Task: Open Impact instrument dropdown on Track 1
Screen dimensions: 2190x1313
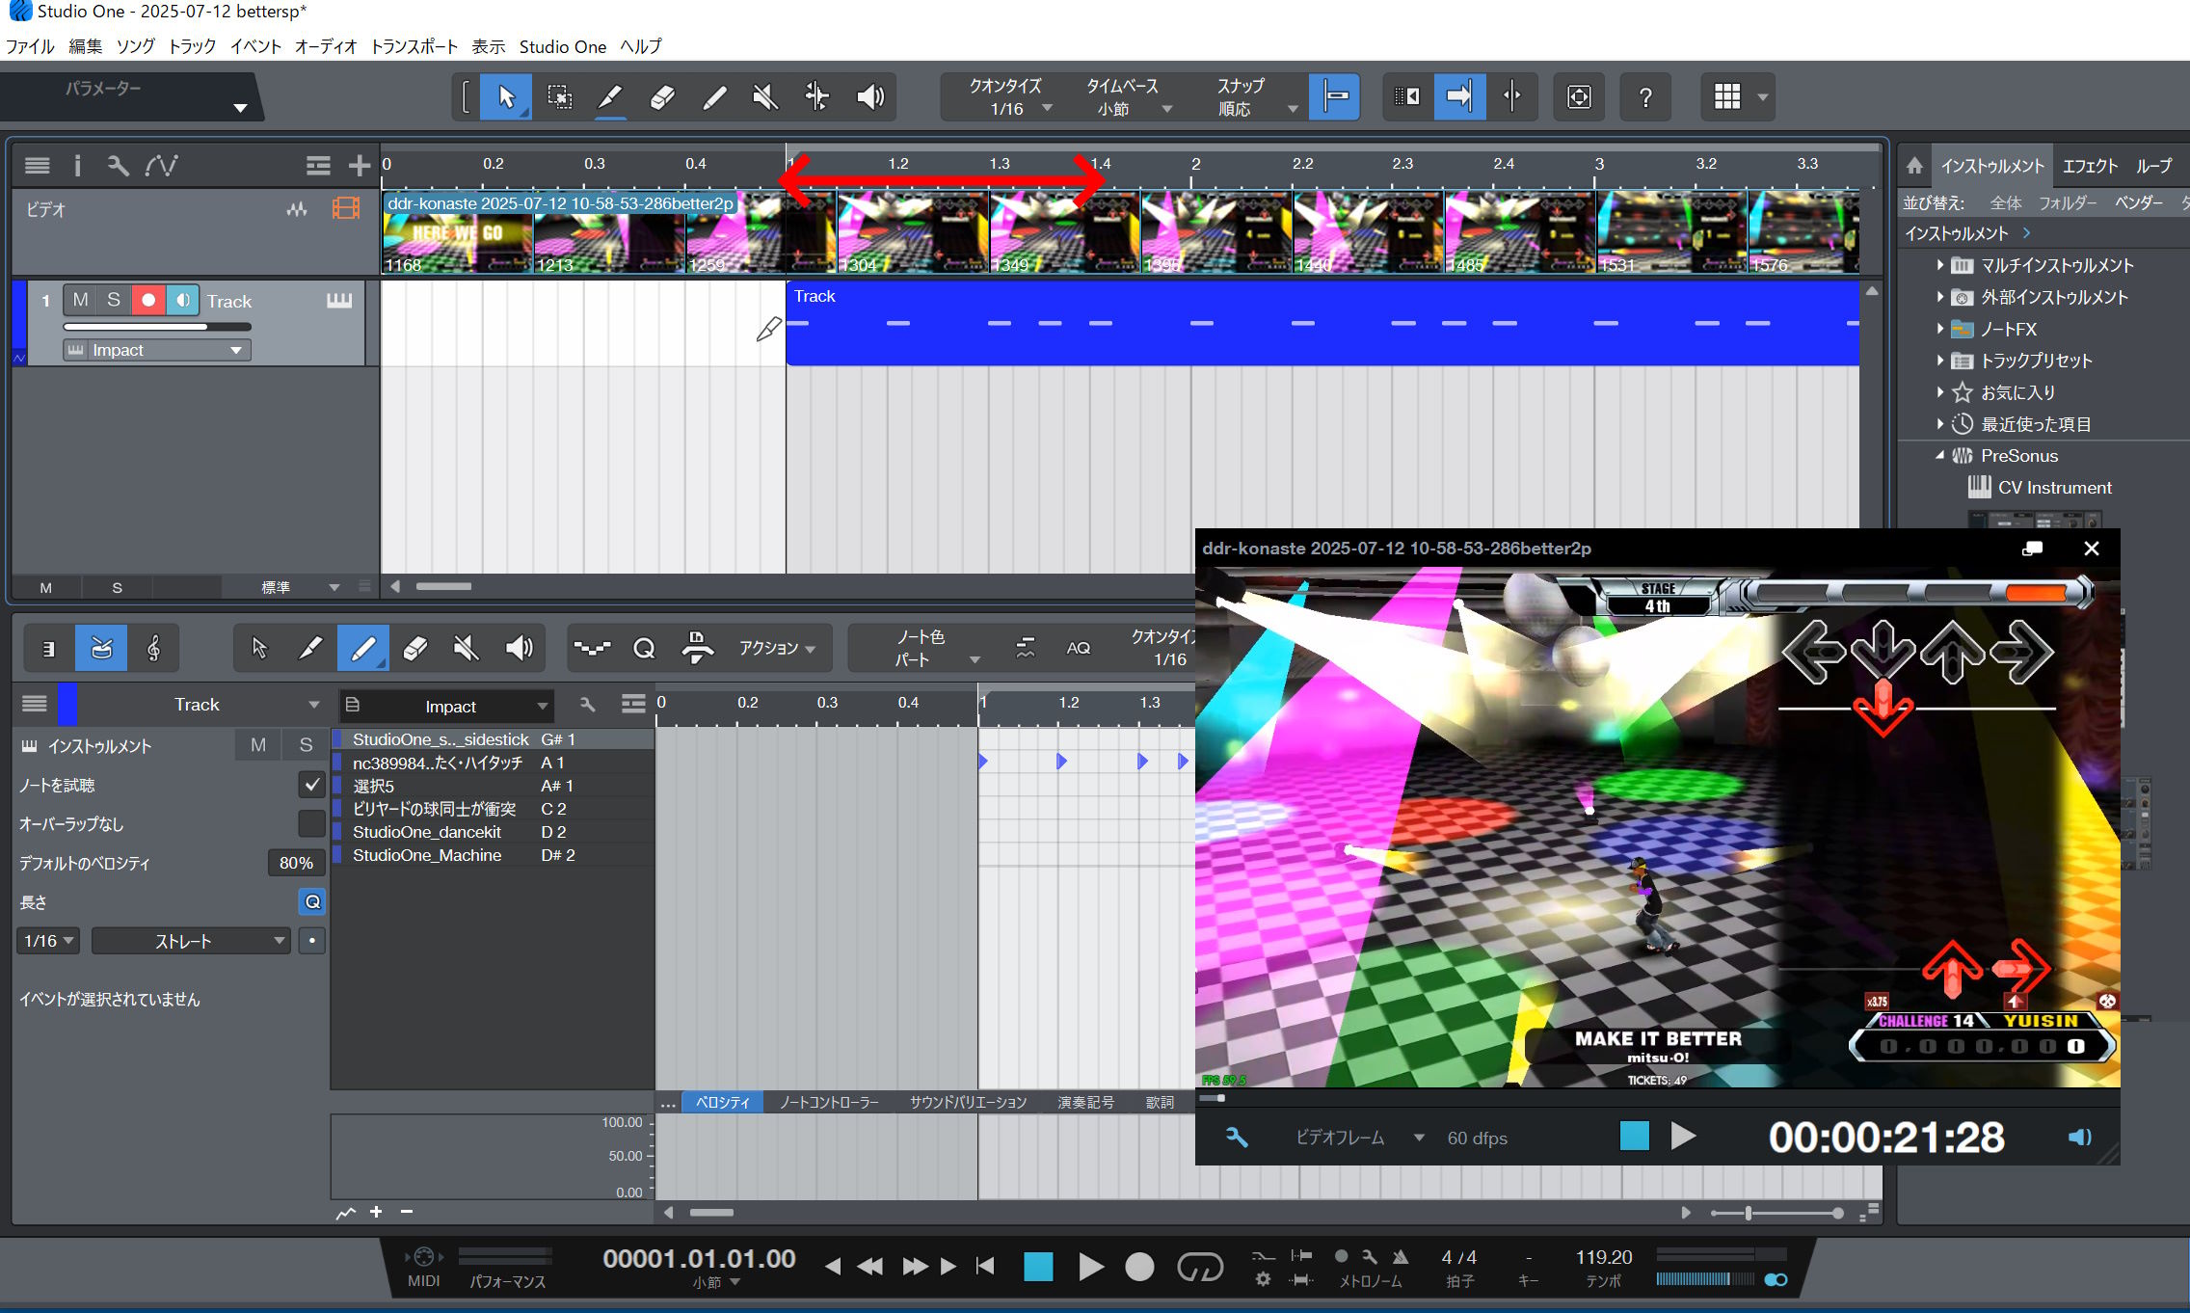Action: pos(157,350)
